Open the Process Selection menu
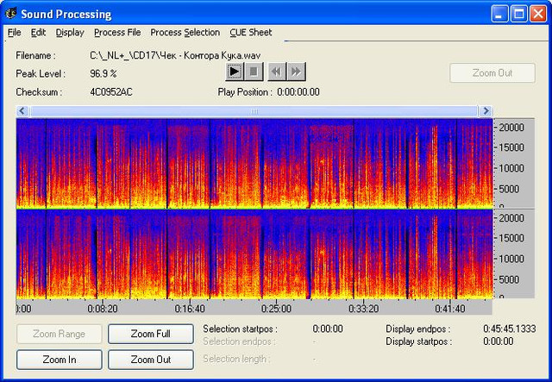Viewport: 552px width, 382px height. [x=185, y=33]
